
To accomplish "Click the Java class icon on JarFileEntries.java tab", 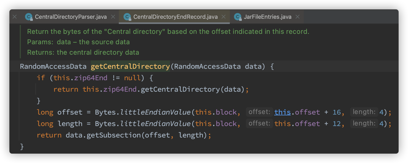I will tap(237, 17).
